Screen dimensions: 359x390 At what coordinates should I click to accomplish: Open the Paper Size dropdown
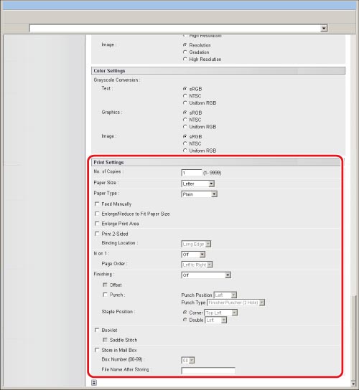(198, 184)
